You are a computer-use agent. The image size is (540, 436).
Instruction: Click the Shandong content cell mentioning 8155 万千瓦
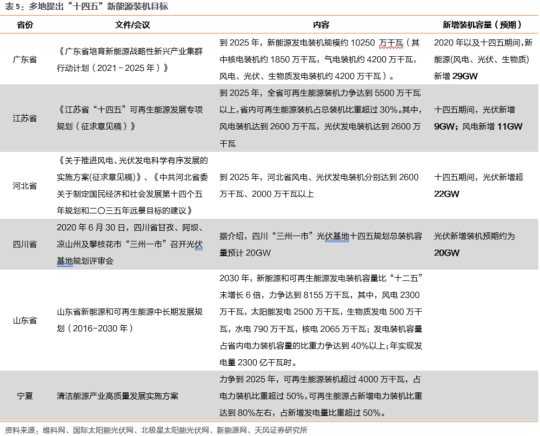point(321,320)
